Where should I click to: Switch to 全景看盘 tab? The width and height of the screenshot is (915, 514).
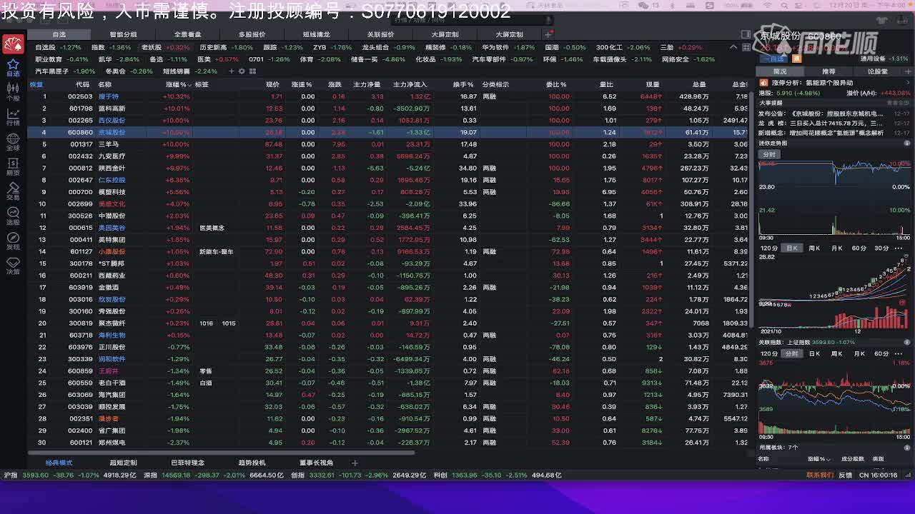tap(187, 34)
